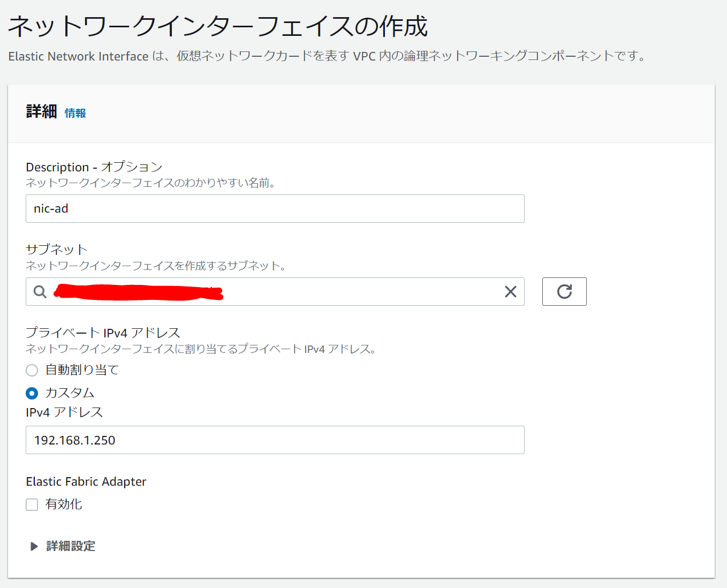This screenshot has height=588, width=727.
Task: Expand the 詳細設定 section
Action: pos(63,546)
